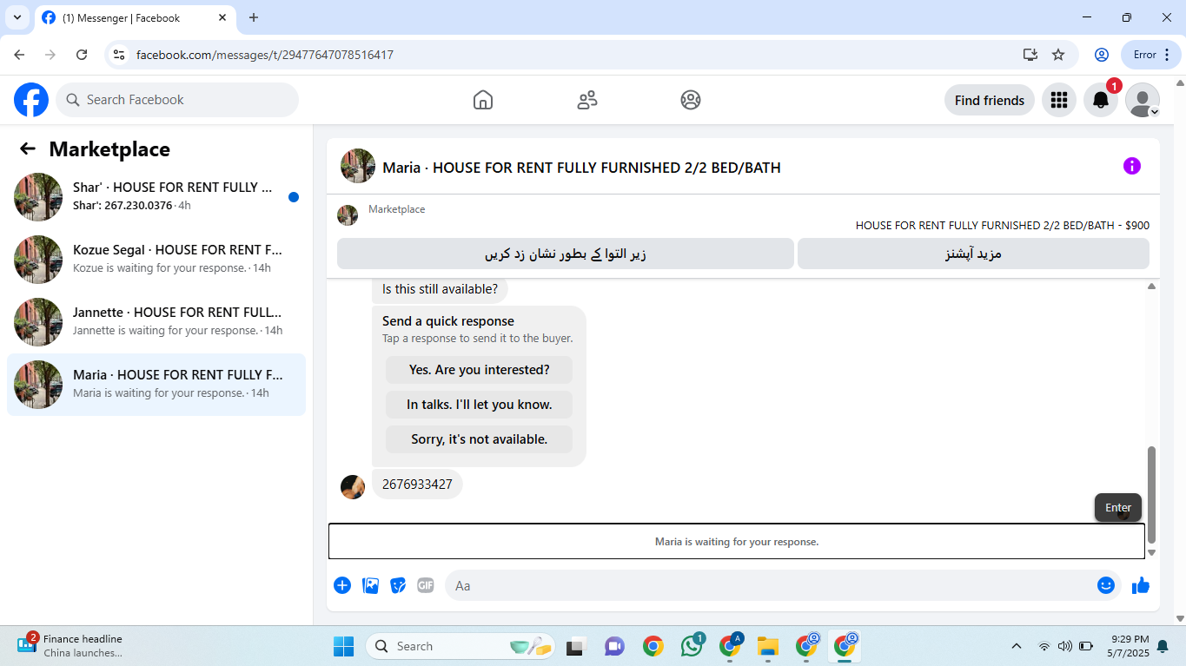Open the Finance headline news widget

(71, 645)
